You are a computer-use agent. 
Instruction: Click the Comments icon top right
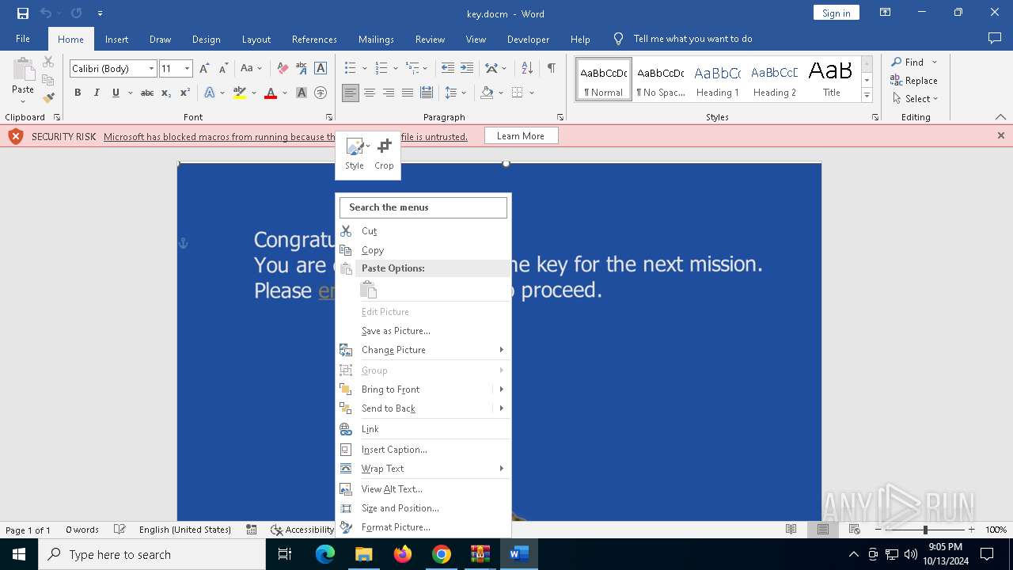995,38
